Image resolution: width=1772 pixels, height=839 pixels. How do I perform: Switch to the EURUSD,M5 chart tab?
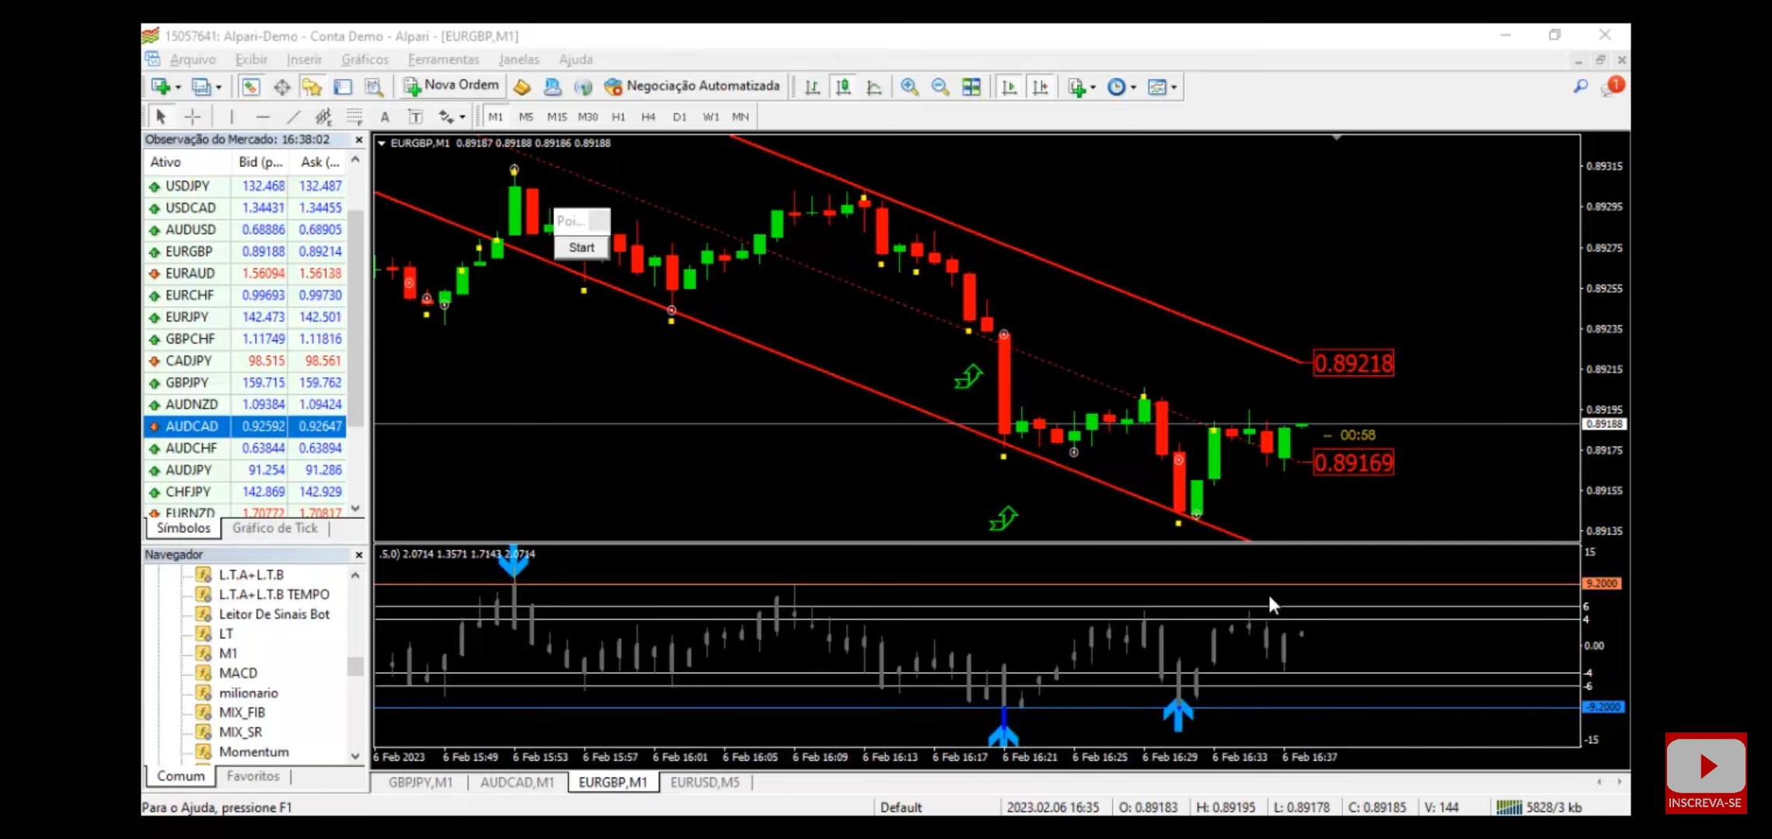[x=704, y=782]
